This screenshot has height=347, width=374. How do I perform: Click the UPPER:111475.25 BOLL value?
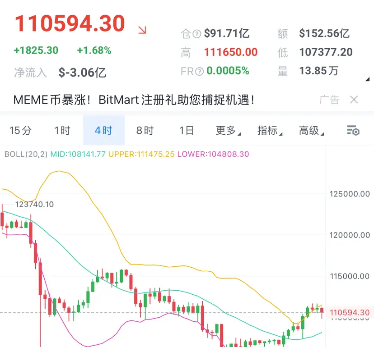point(141,154)
